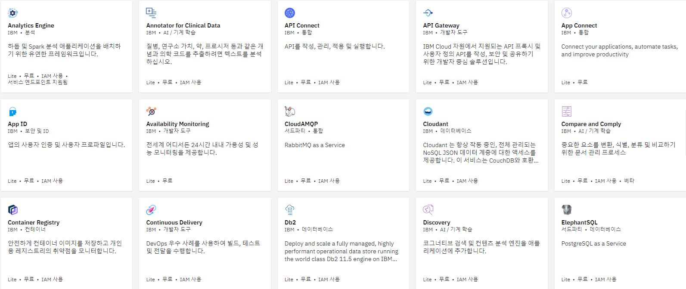Click 'PostgreSQL as a Service' description
Image resolution: width=686 pixels, height=289 pixels.
[x=593, y=243]
